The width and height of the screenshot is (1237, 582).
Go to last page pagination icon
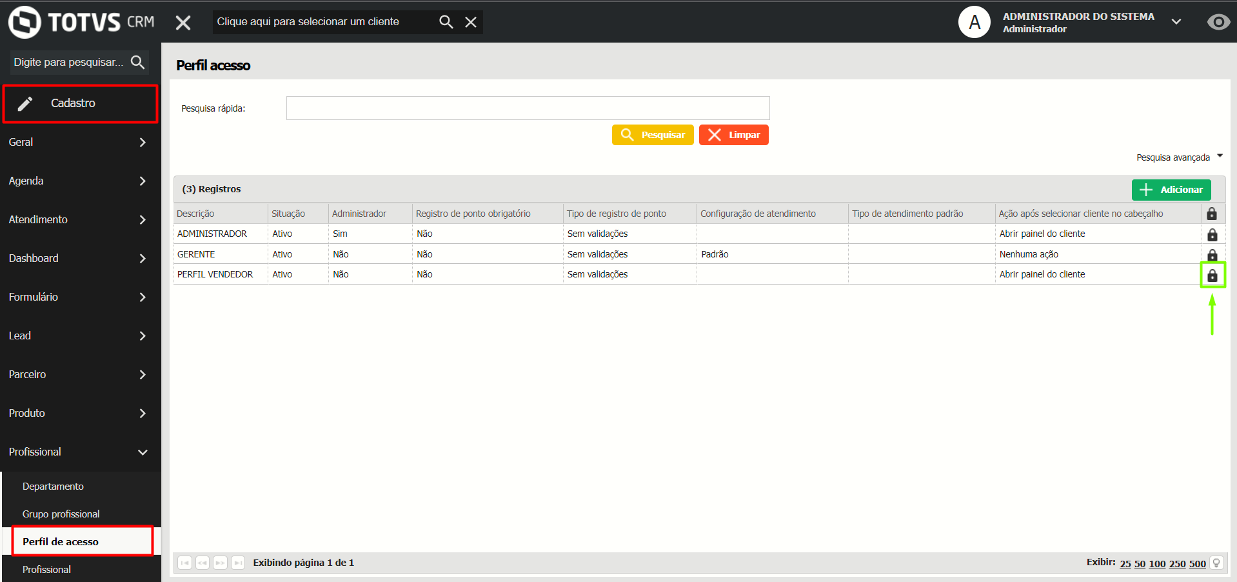point(238,563)
